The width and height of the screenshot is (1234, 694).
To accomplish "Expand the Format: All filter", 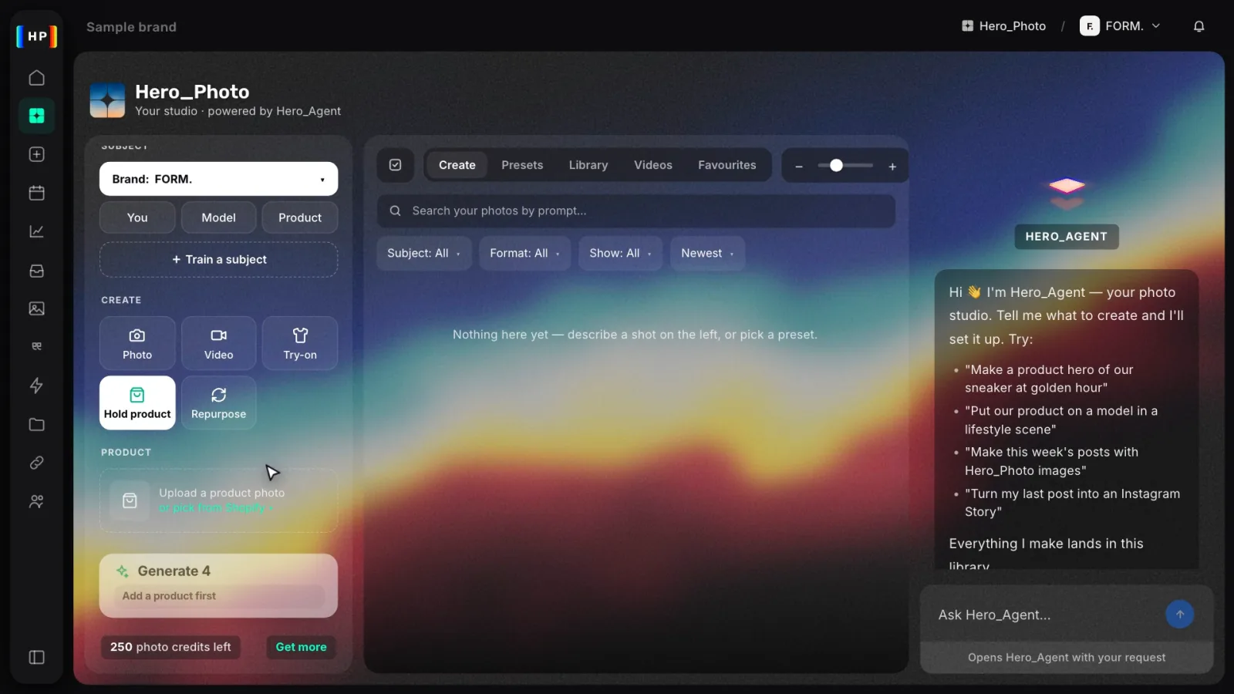I will point(524,253).
